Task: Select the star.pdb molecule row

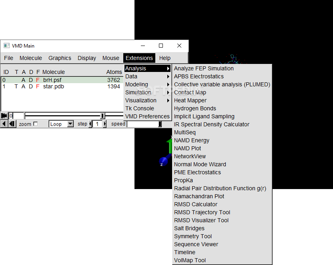Action: (62, 86)
